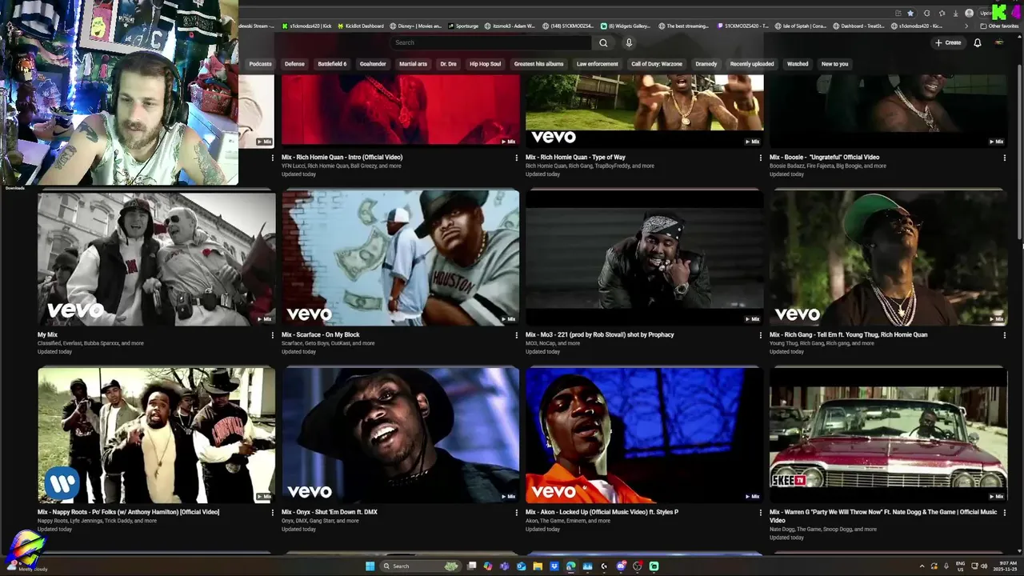
Task: Select the Hip Hop Soul filter chip
Action: click(485, 64)
